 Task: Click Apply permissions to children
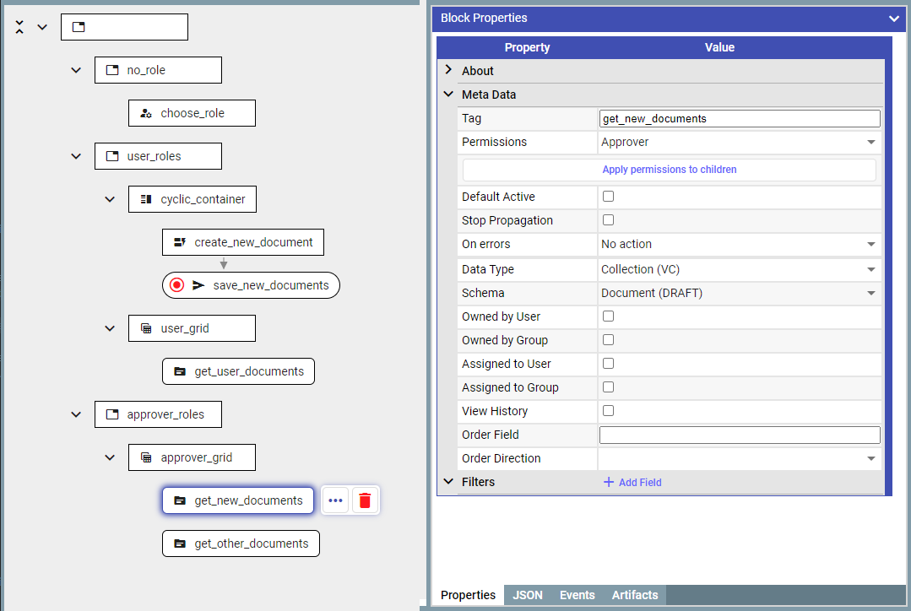coord(670,170)
